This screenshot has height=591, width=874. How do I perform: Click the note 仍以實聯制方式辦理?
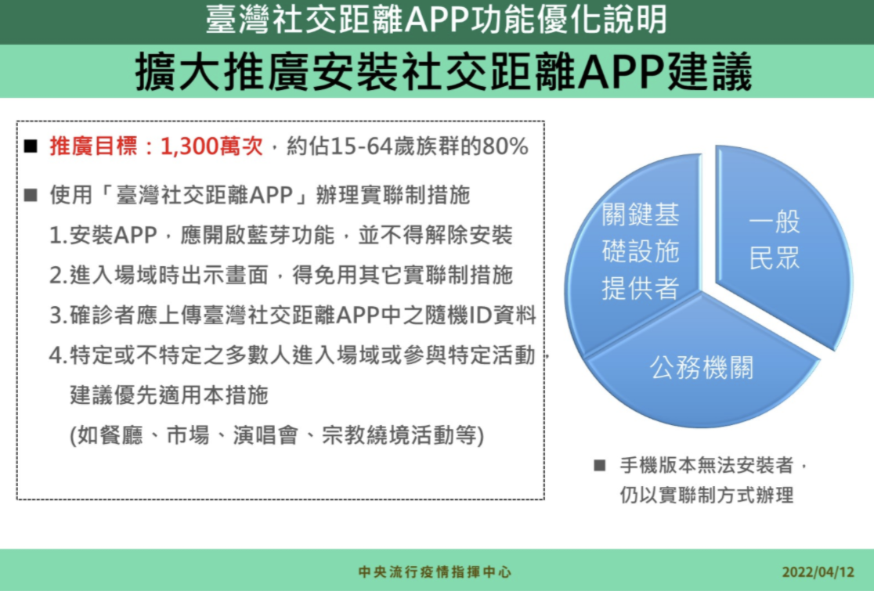706,496
